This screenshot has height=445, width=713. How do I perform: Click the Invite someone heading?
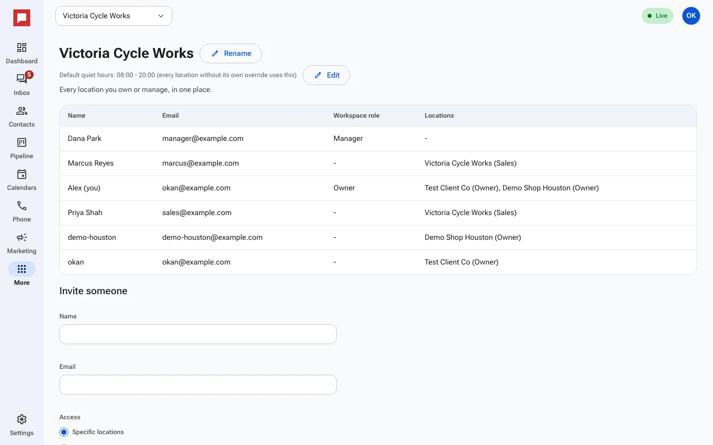[94, 291]
